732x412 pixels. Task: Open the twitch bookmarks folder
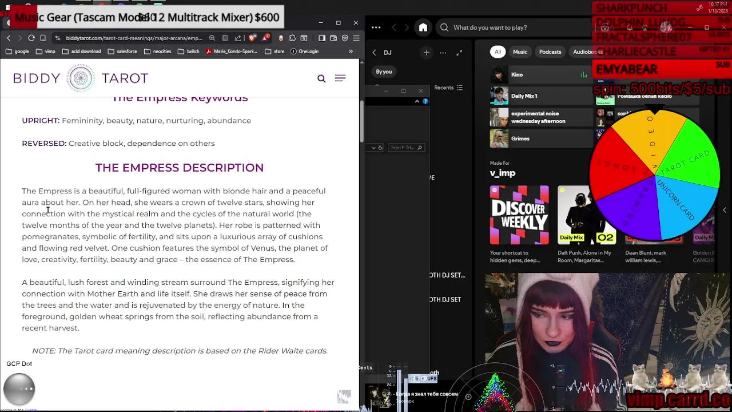[188, 51]
